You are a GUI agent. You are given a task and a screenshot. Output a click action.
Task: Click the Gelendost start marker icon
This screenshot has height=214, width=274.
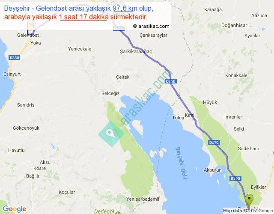click(31, 29)
